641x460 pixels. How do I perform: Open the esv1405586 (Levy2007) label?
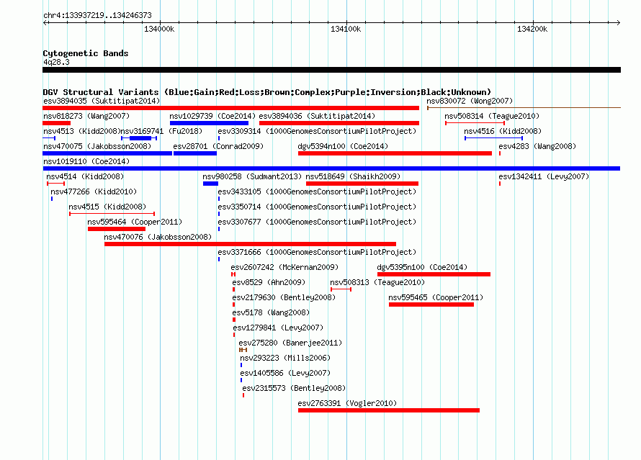pyautogui.click(x=285, y=373)
